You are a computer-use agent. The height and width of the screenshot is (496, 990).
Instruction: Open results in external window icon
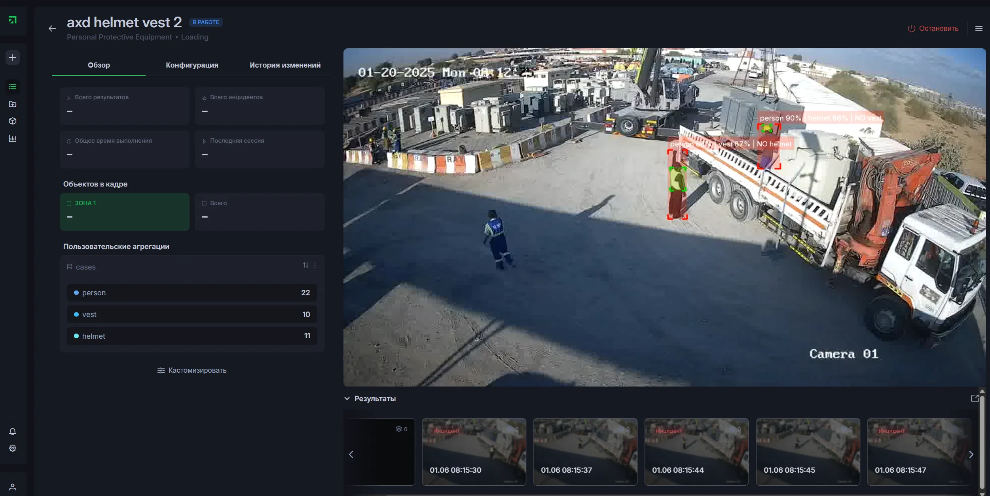pos(975,398)
